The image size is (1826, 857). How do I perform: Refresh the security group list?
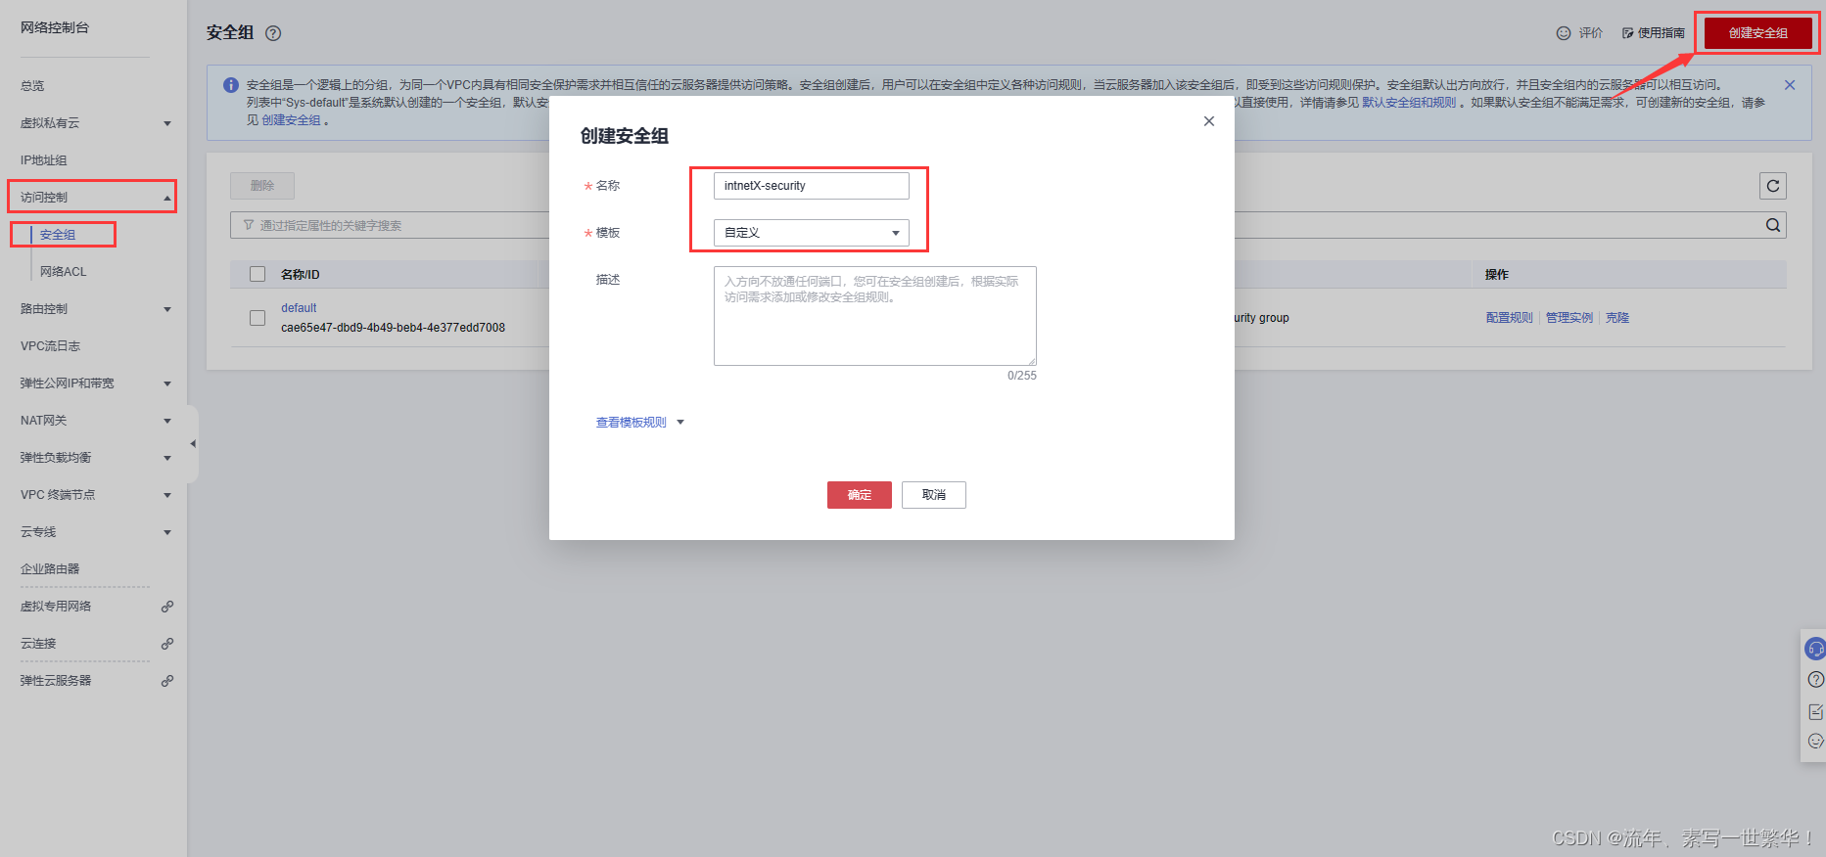(1773, 186)
